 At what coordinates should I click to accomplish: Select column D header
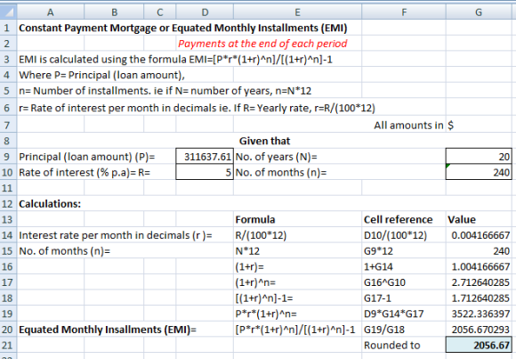tap(205, 12)
